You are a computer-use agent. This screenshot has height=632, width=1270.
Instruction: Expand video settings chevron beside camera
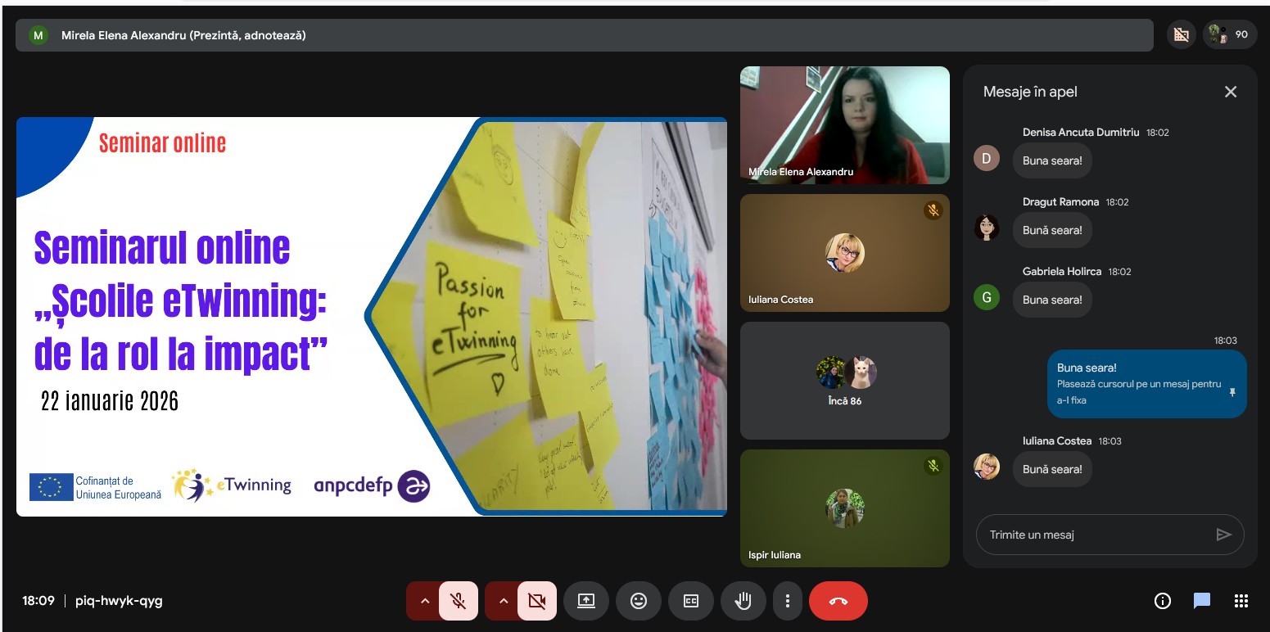(503, 601)
